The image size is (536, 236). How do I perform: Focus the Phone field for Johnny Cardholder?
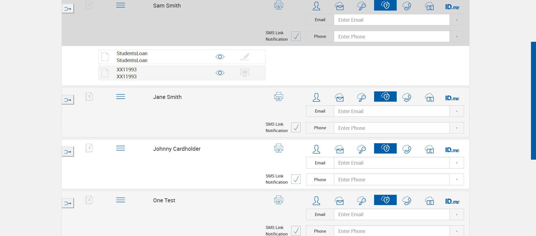392,180
